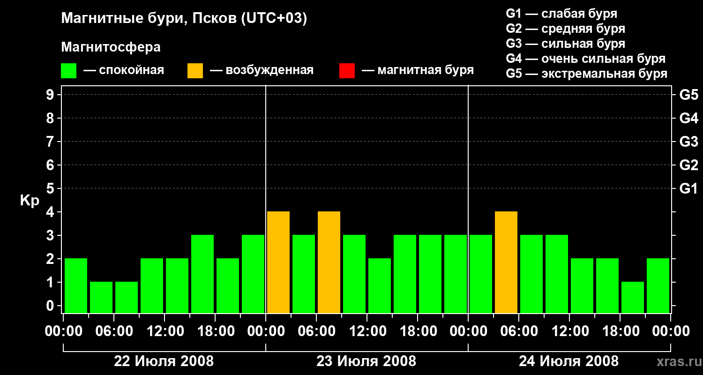Click the '06:00' time label under 24 July
Image resolution: width=703 pixels, height=375 pixels.
519,331
